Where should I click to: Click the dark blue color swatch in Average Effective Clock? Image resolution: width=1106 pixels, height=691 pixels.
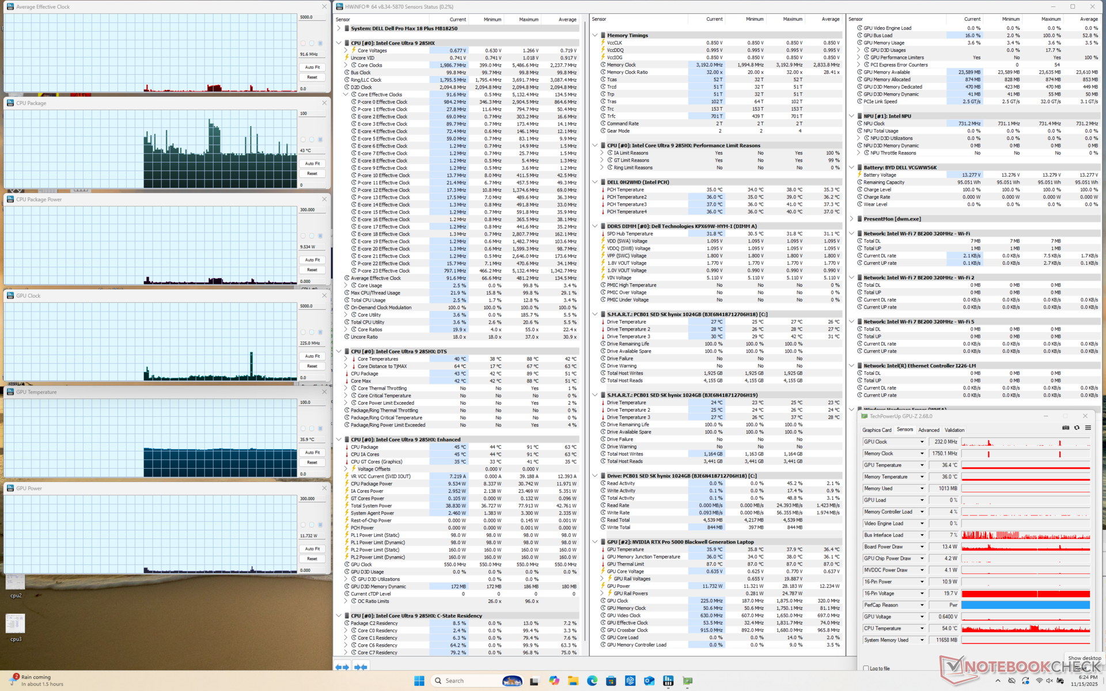(x=320, y=43)
